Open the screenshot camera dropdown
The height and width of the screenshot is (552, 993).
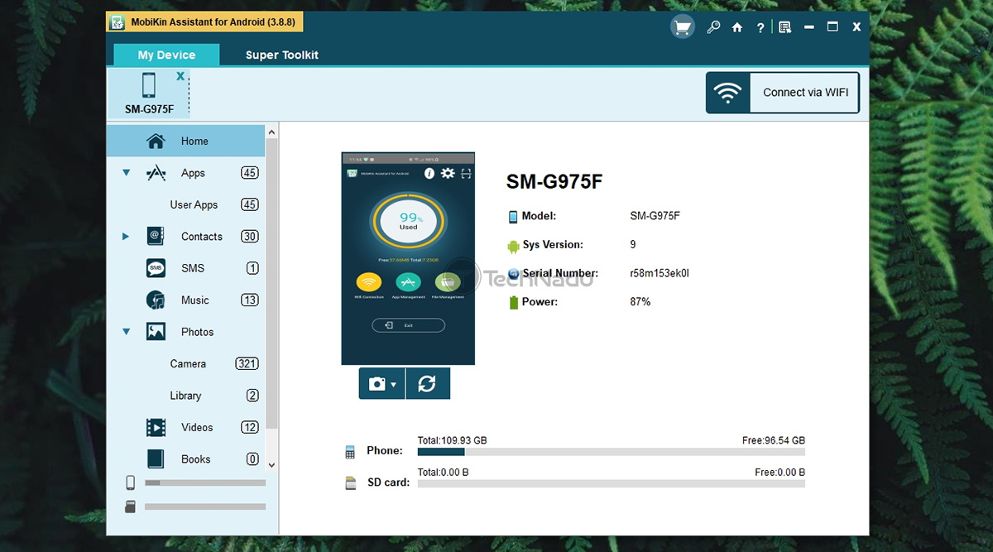[382, 384]
